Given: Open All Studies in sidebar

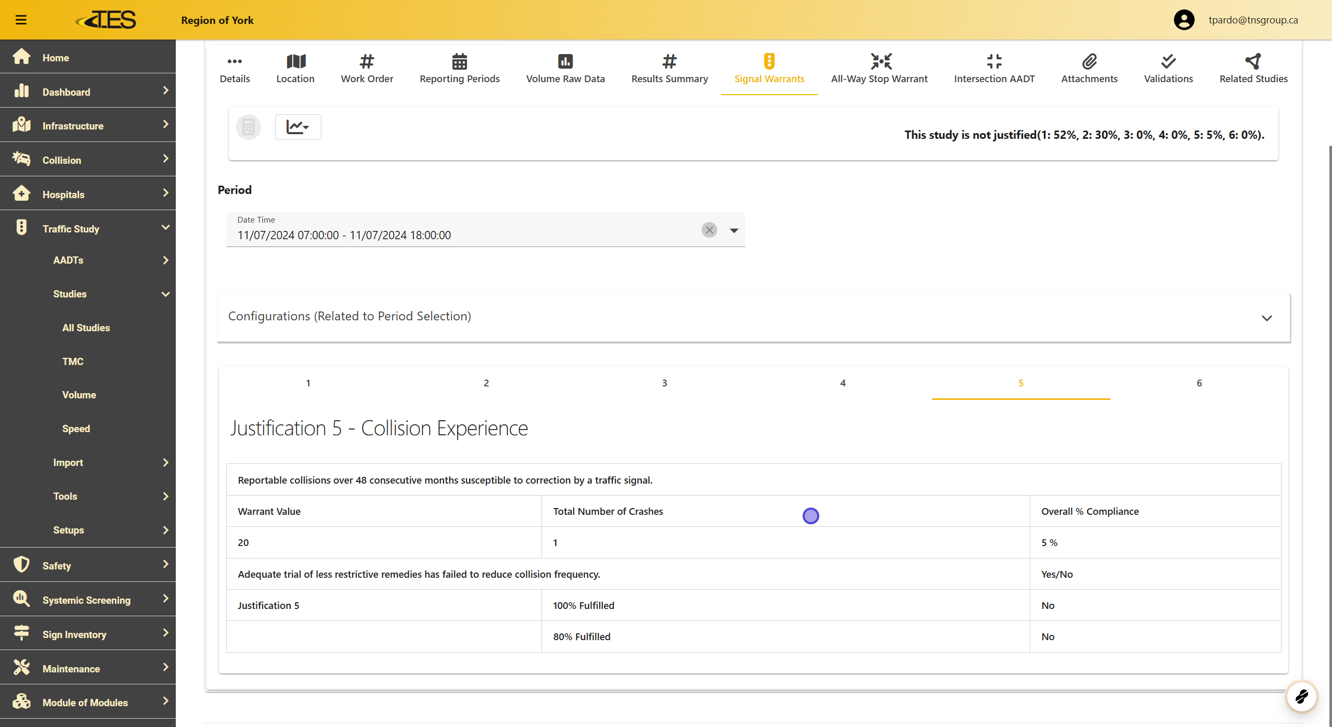Looking at the screenshot, I should (86, 328).
